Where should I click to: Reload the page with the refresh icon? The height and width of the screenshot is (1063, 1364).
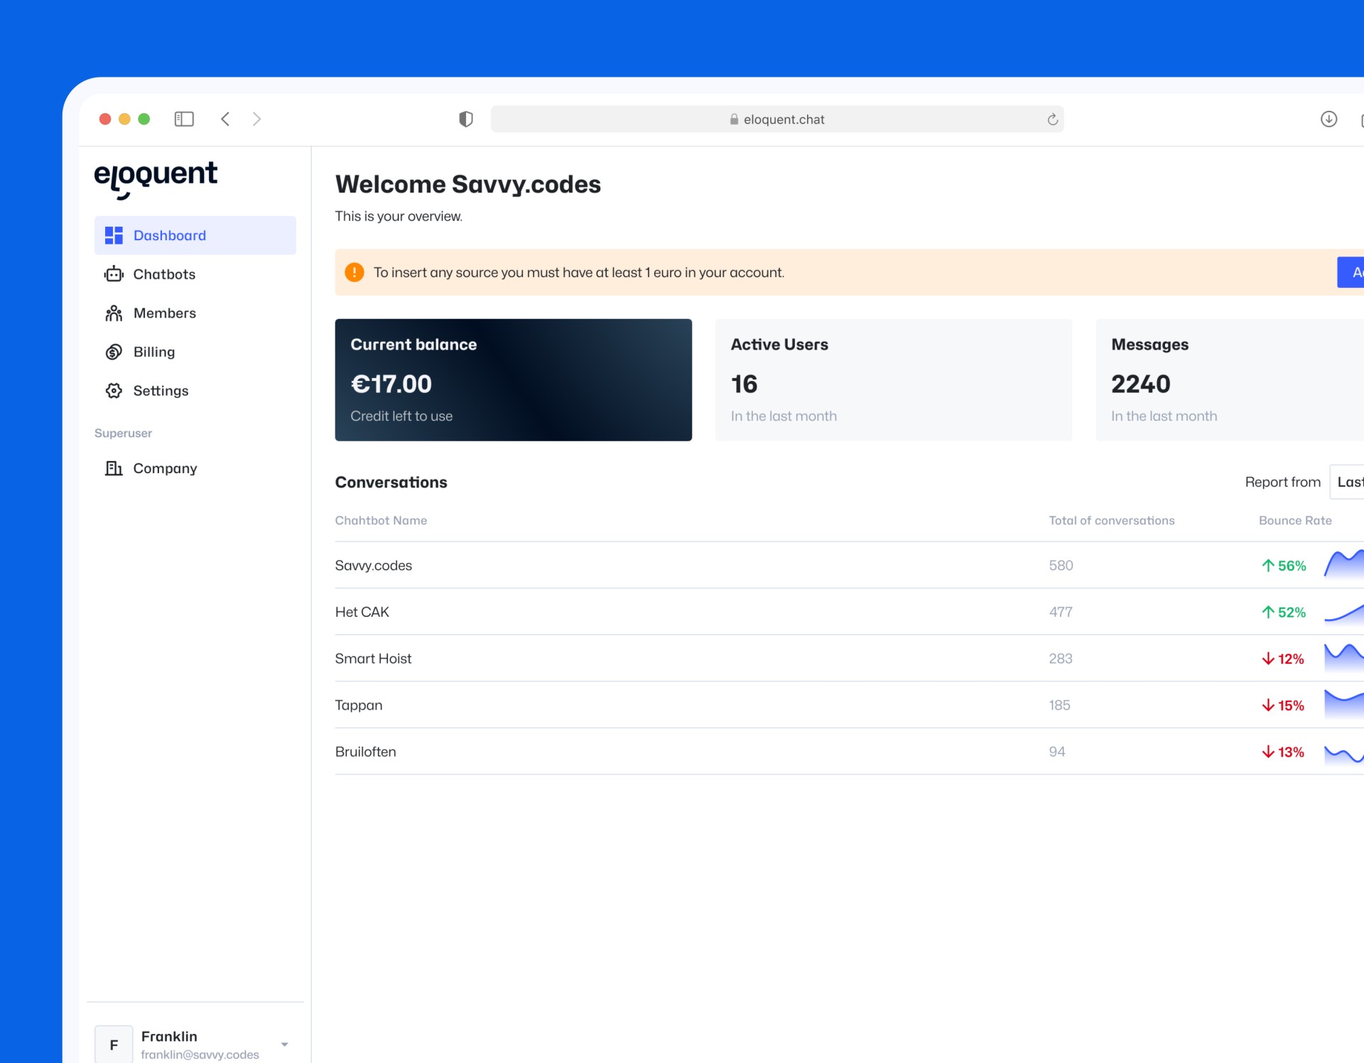[1052, 119]
